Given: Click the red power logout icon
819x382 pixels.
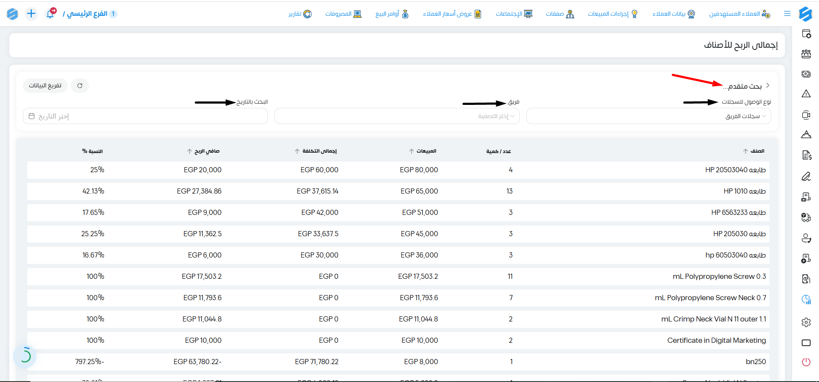Looking at the screenshot, I should click(806, 362).
